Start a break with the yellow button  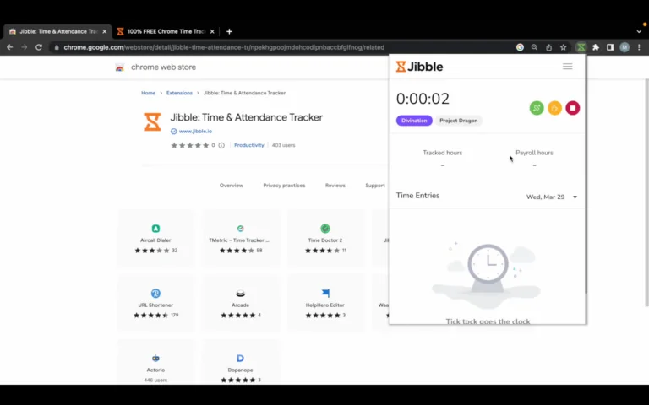pos(554,108)
